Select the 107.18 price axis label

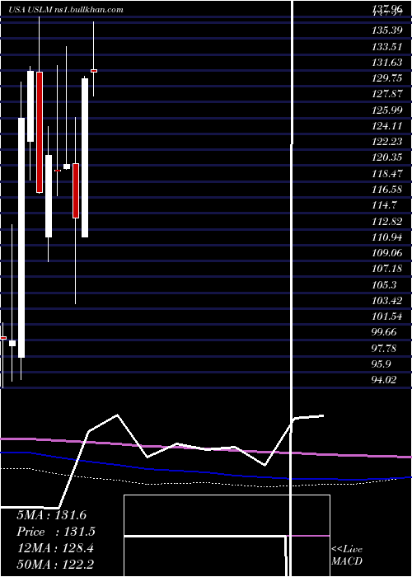[386, 269]
